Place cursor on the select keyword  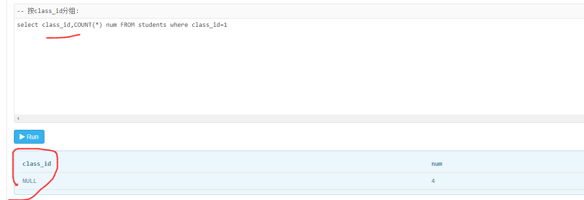coord(27,25)
